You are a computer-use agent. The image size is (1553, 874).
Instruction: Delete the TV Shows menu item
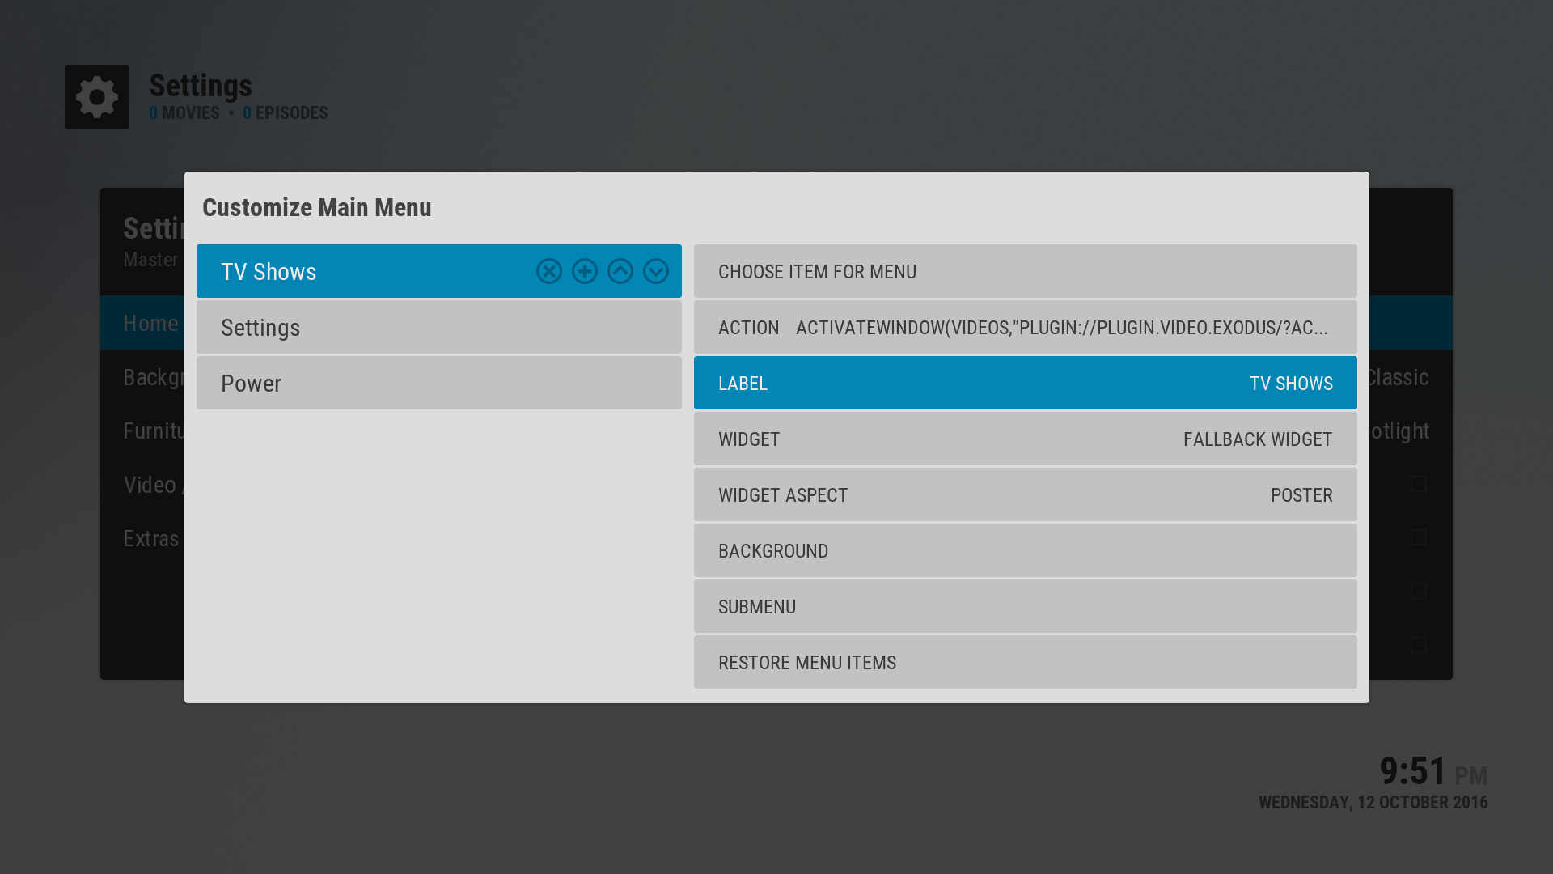[x=549, y=271]
